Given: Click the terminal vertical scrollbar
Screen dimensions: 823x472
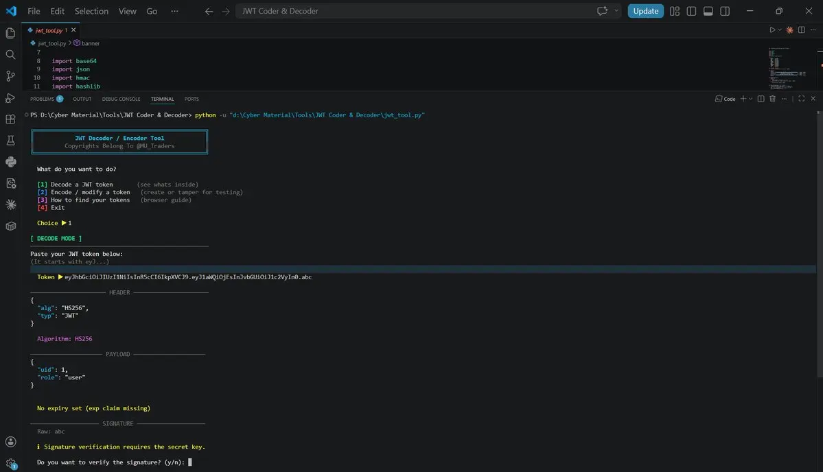Looking at the screenshot, I should [820, 244].
